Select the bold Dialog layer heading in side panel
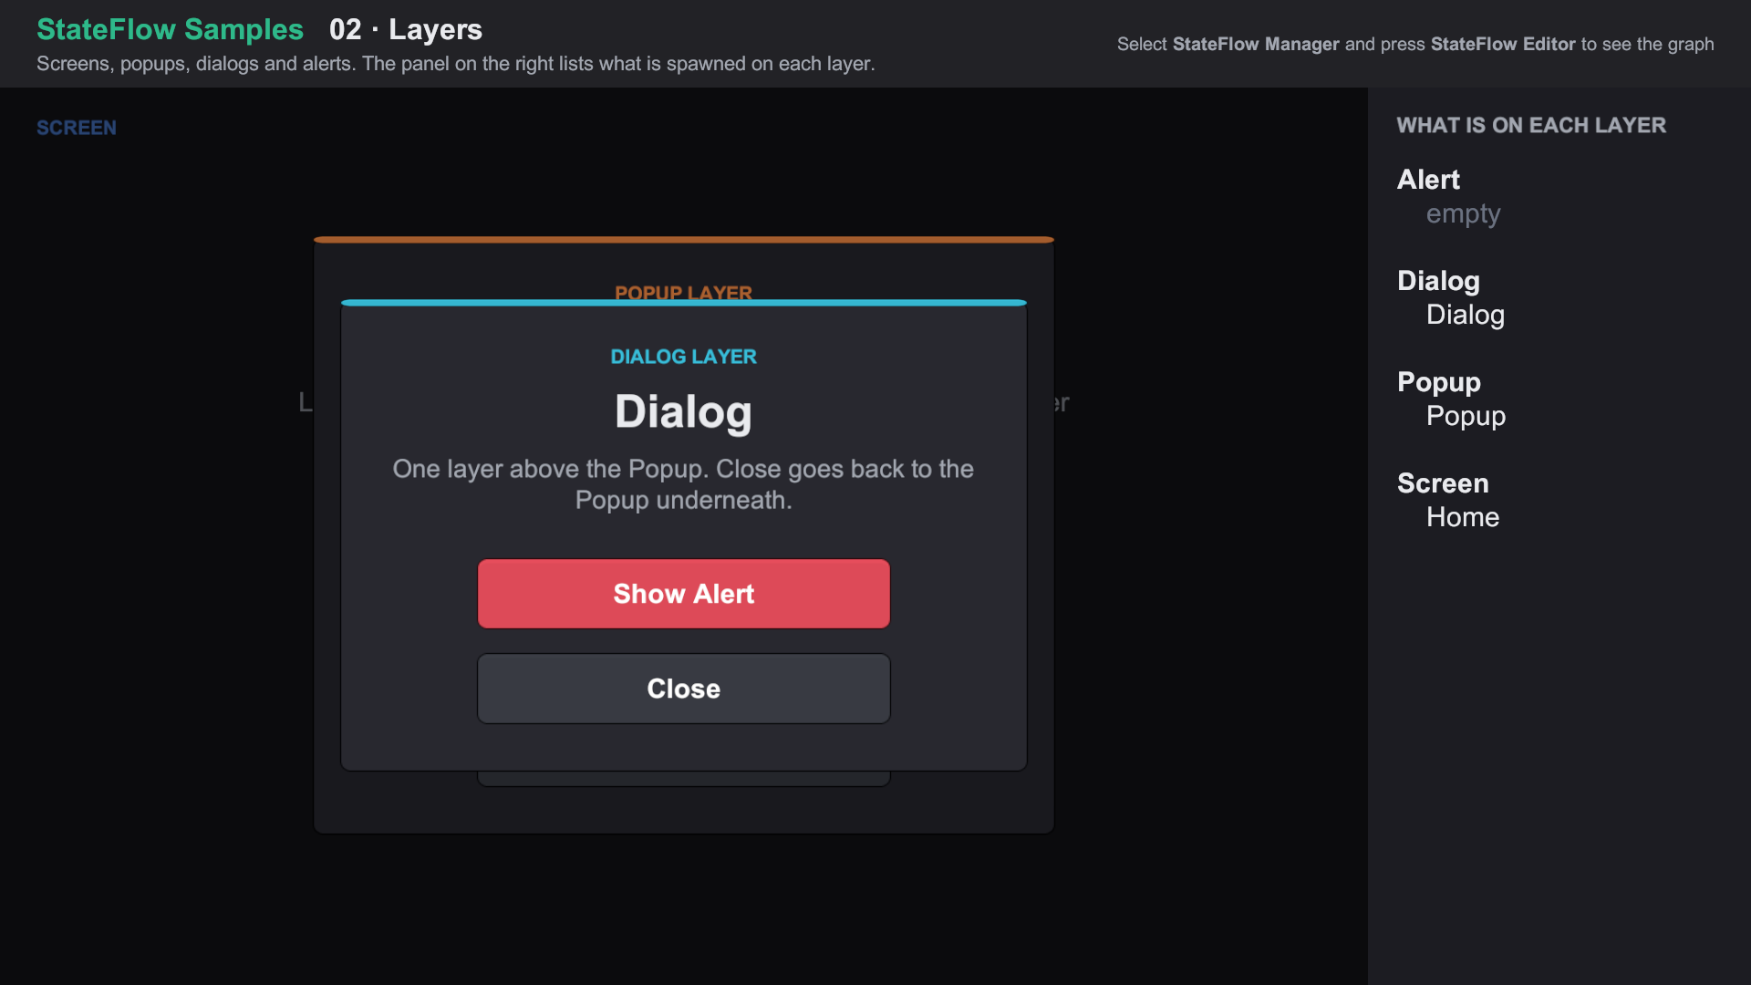Viewport: 1751px width, 985px height. point(1438,281)
